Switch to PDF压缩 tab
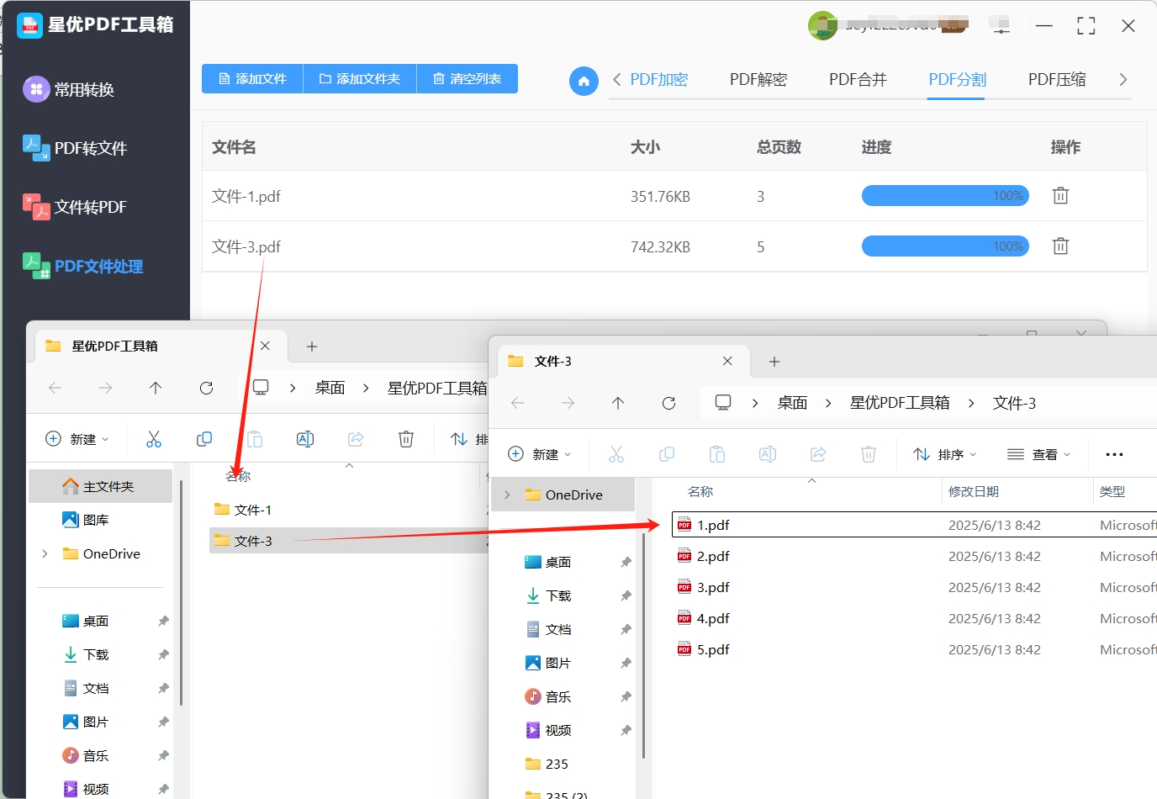 (1057, 80)
